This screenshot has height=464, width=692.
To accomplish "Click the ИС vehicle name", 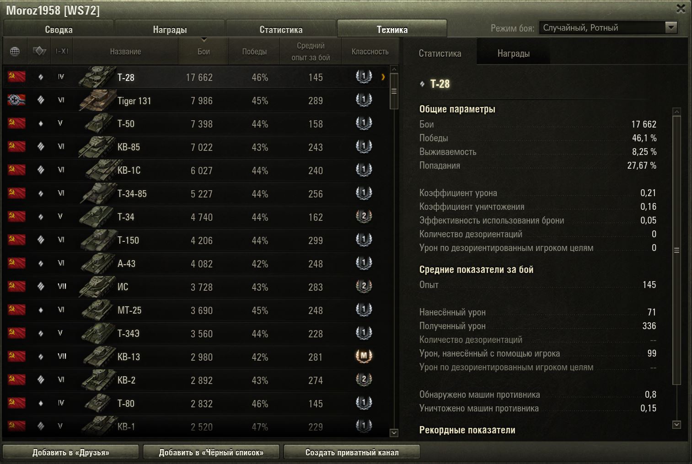I will point(123,287).
